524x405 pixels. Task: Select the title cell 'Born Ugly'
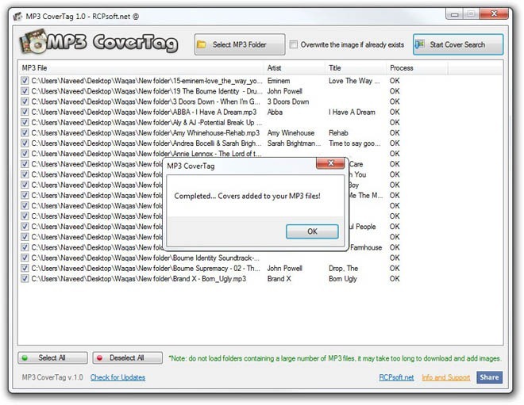342,279
